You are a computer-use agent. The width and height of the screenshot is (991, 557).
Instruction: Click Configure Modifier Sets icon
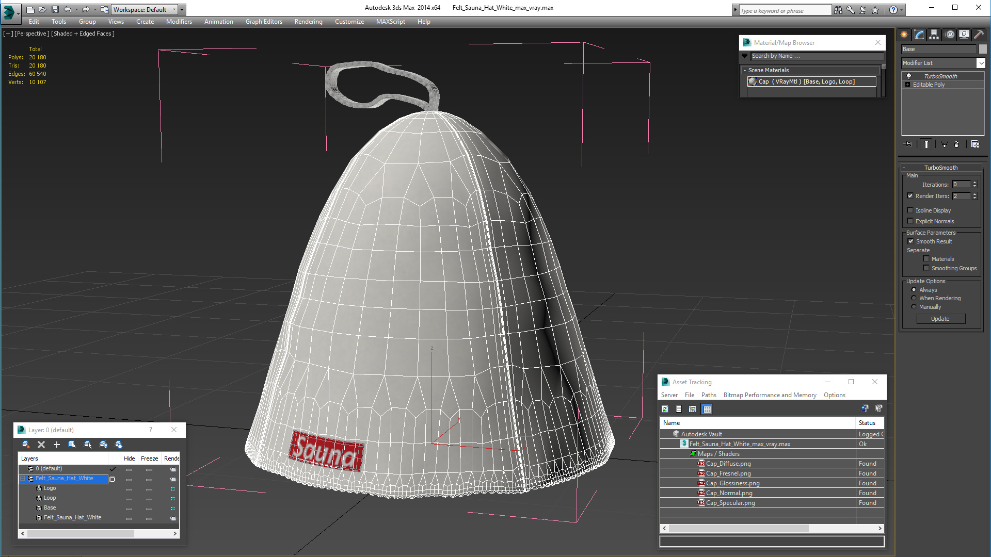coord(975,144)
